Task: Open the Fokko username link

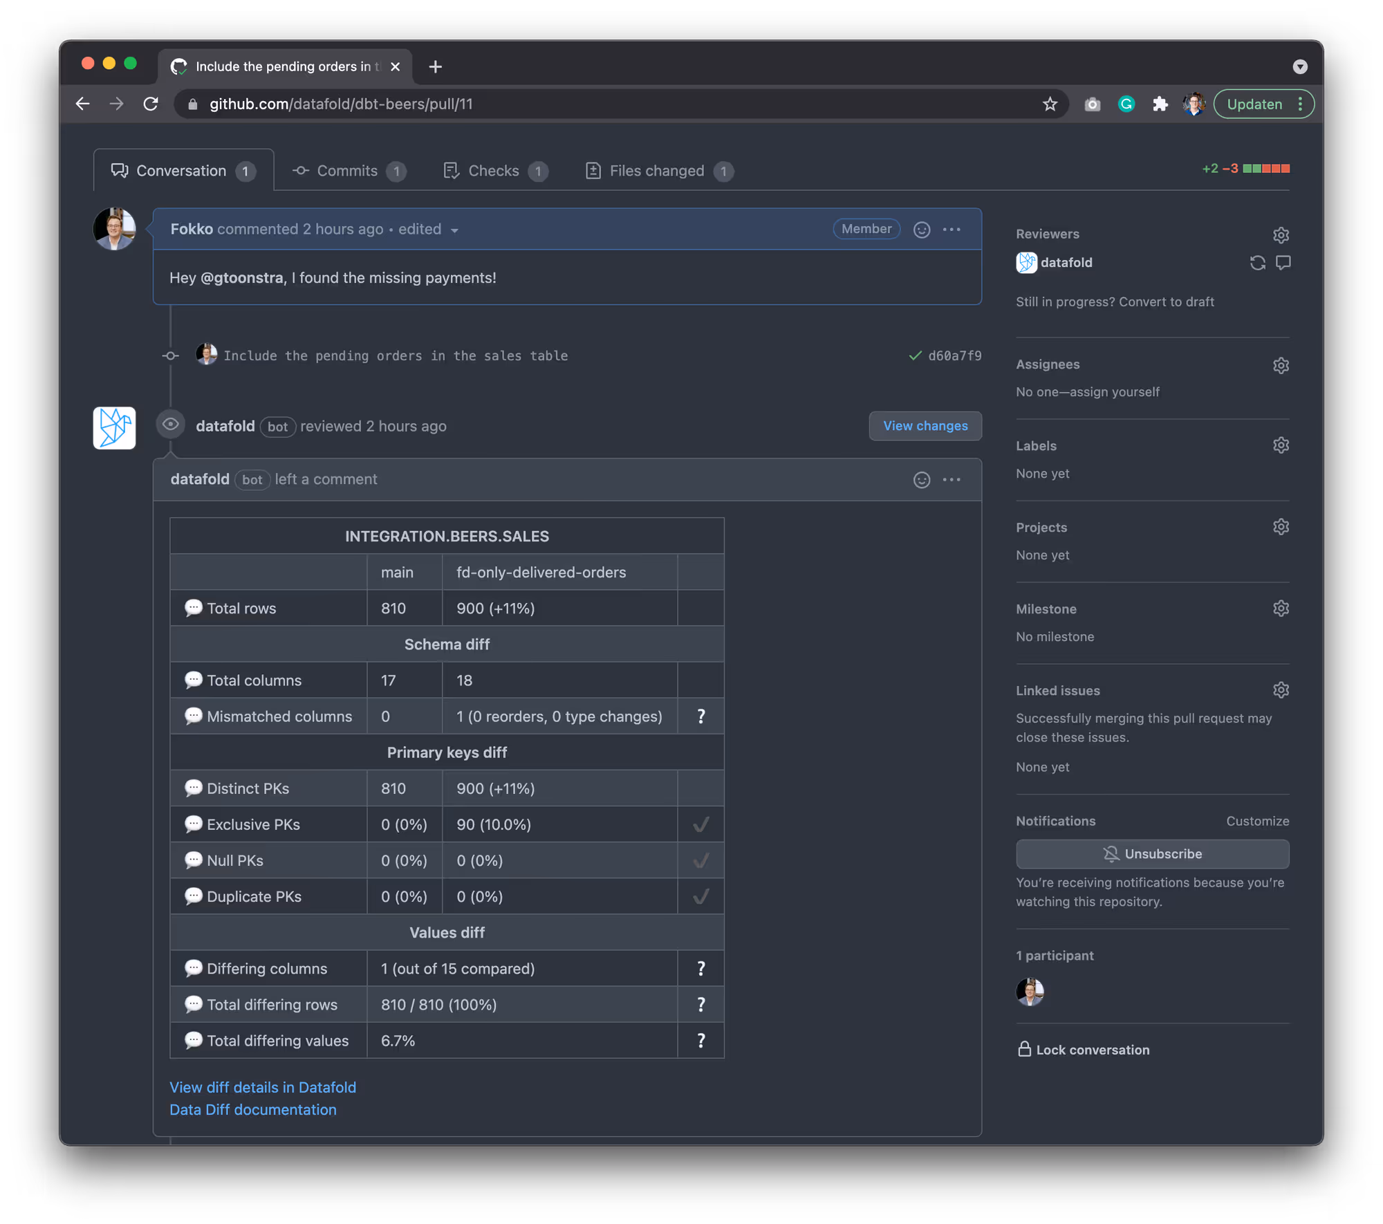Action: [x=192, y=229]
